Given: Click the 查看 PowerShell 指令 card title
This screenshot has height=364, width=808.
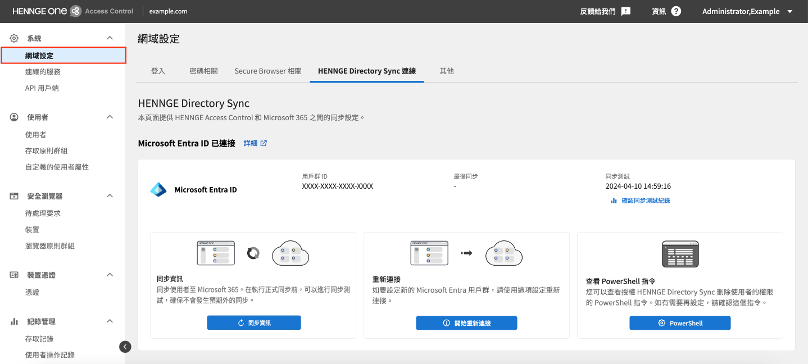Looking at the screenshot, I should (620, 281).
